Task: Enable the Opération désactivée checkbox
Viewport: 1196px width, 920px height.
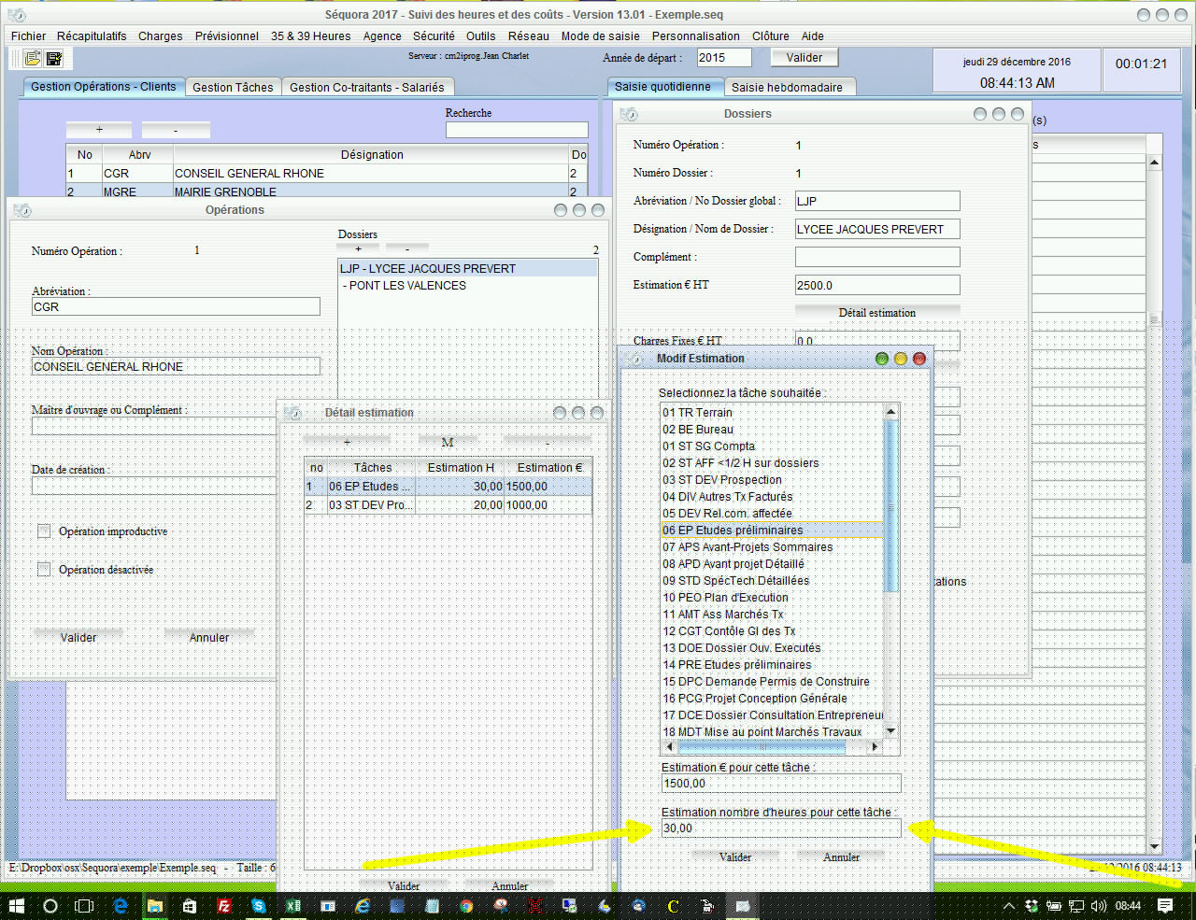Action: 44,570
